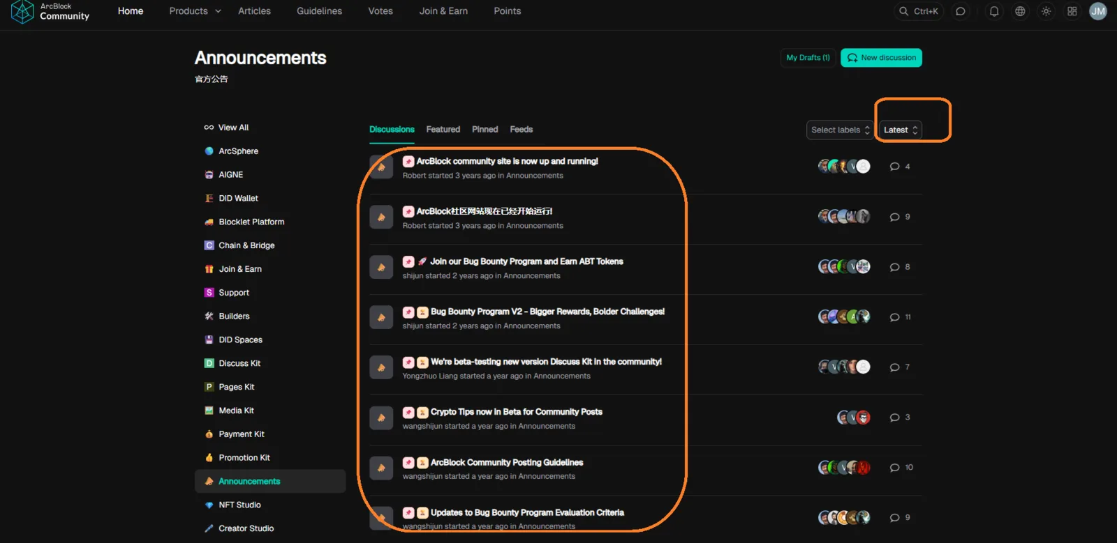Open the search box with Ctrl+K hint
Image resolution: width=1117 pixels, height=543 pixels.
pos(919,11)
